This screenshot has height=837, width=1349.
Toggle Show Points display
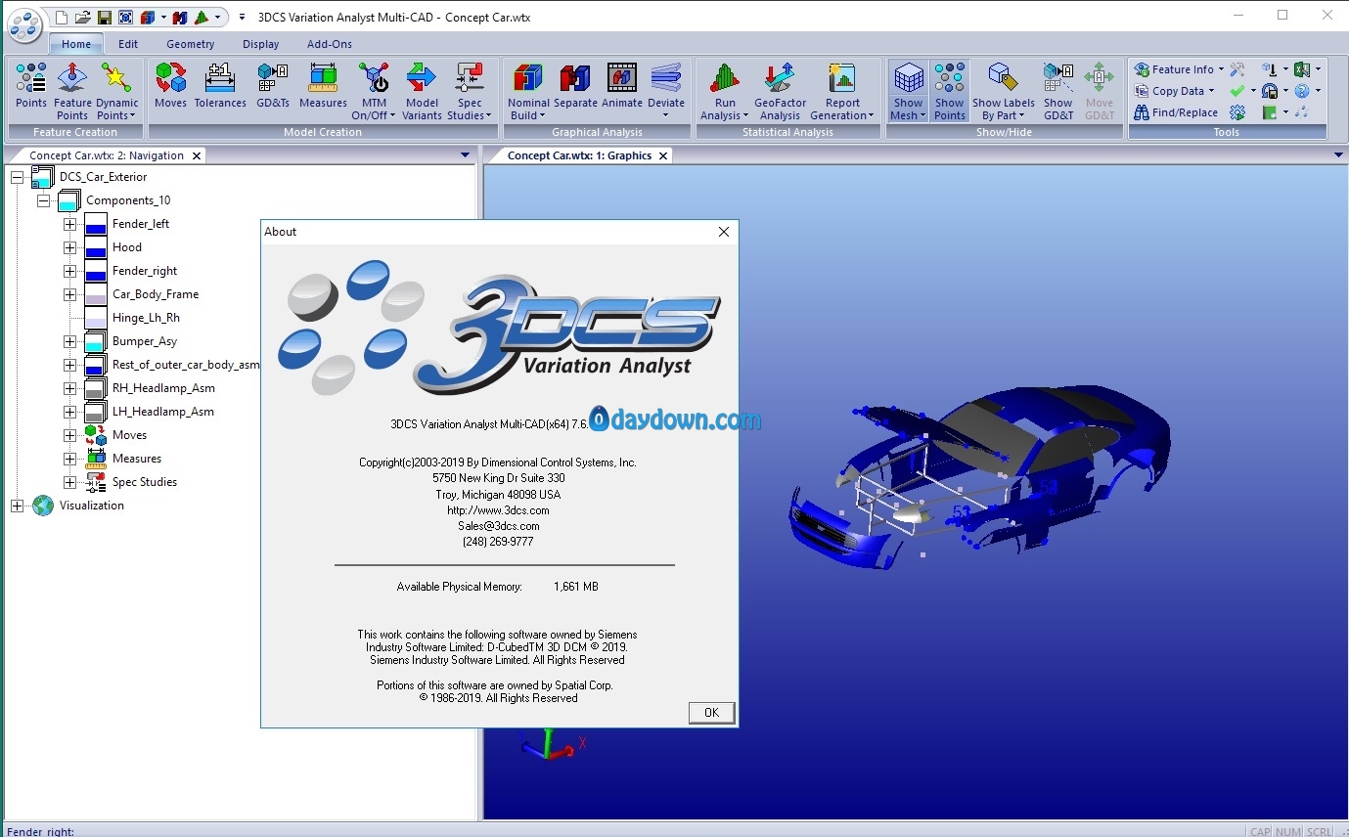(949, 92)
